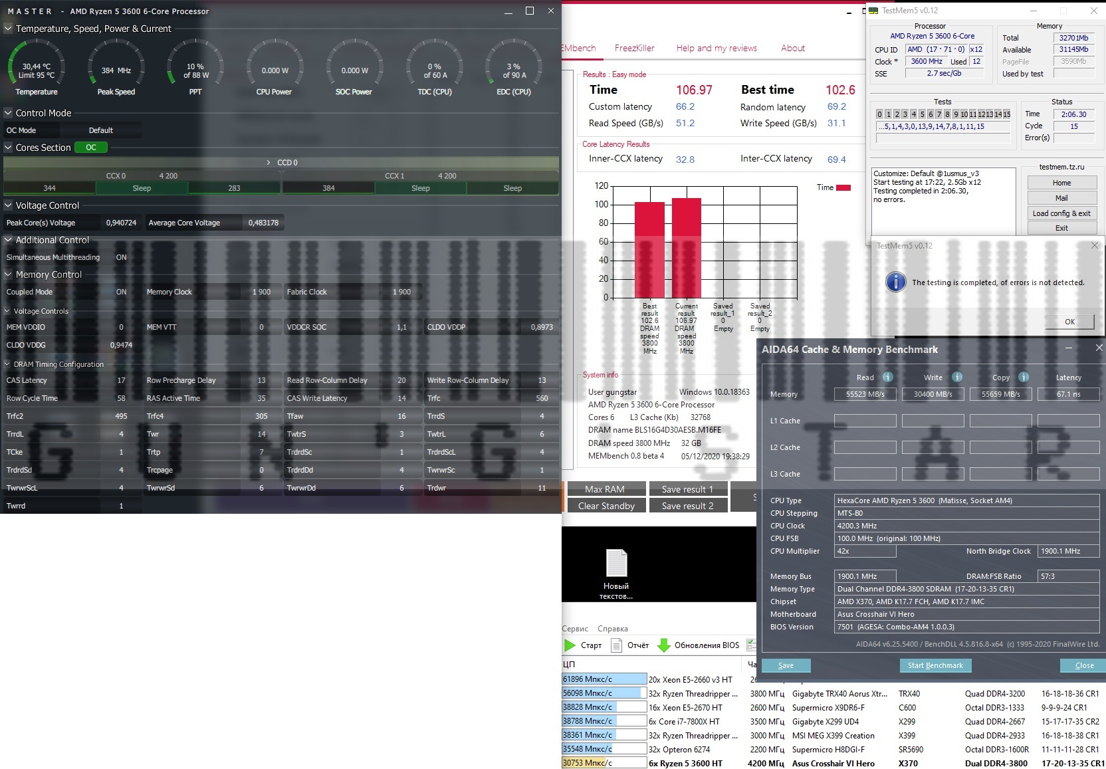The height and width of the screenshot is (769, 1106).
Task: Click the VDDCR SOC value 1,1
Action: 401,327
